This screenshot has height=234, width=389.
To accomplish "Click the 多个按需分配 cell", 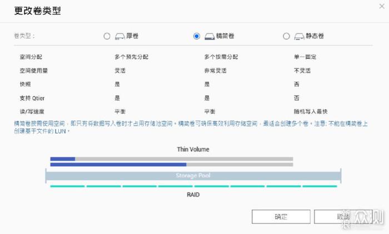I will pyautogui.click(x=221, y=57).
